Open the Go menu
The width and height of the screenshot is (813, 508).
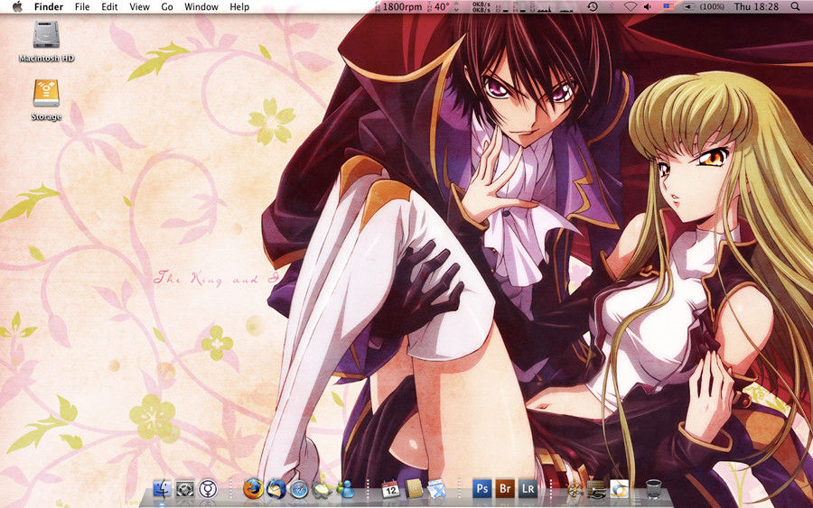point(167,6)
